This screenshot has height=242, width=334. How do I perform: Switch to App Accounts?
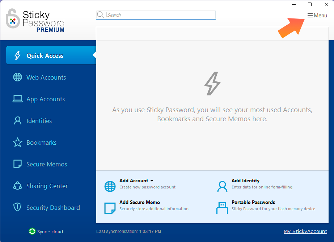(x=46, y=99)
